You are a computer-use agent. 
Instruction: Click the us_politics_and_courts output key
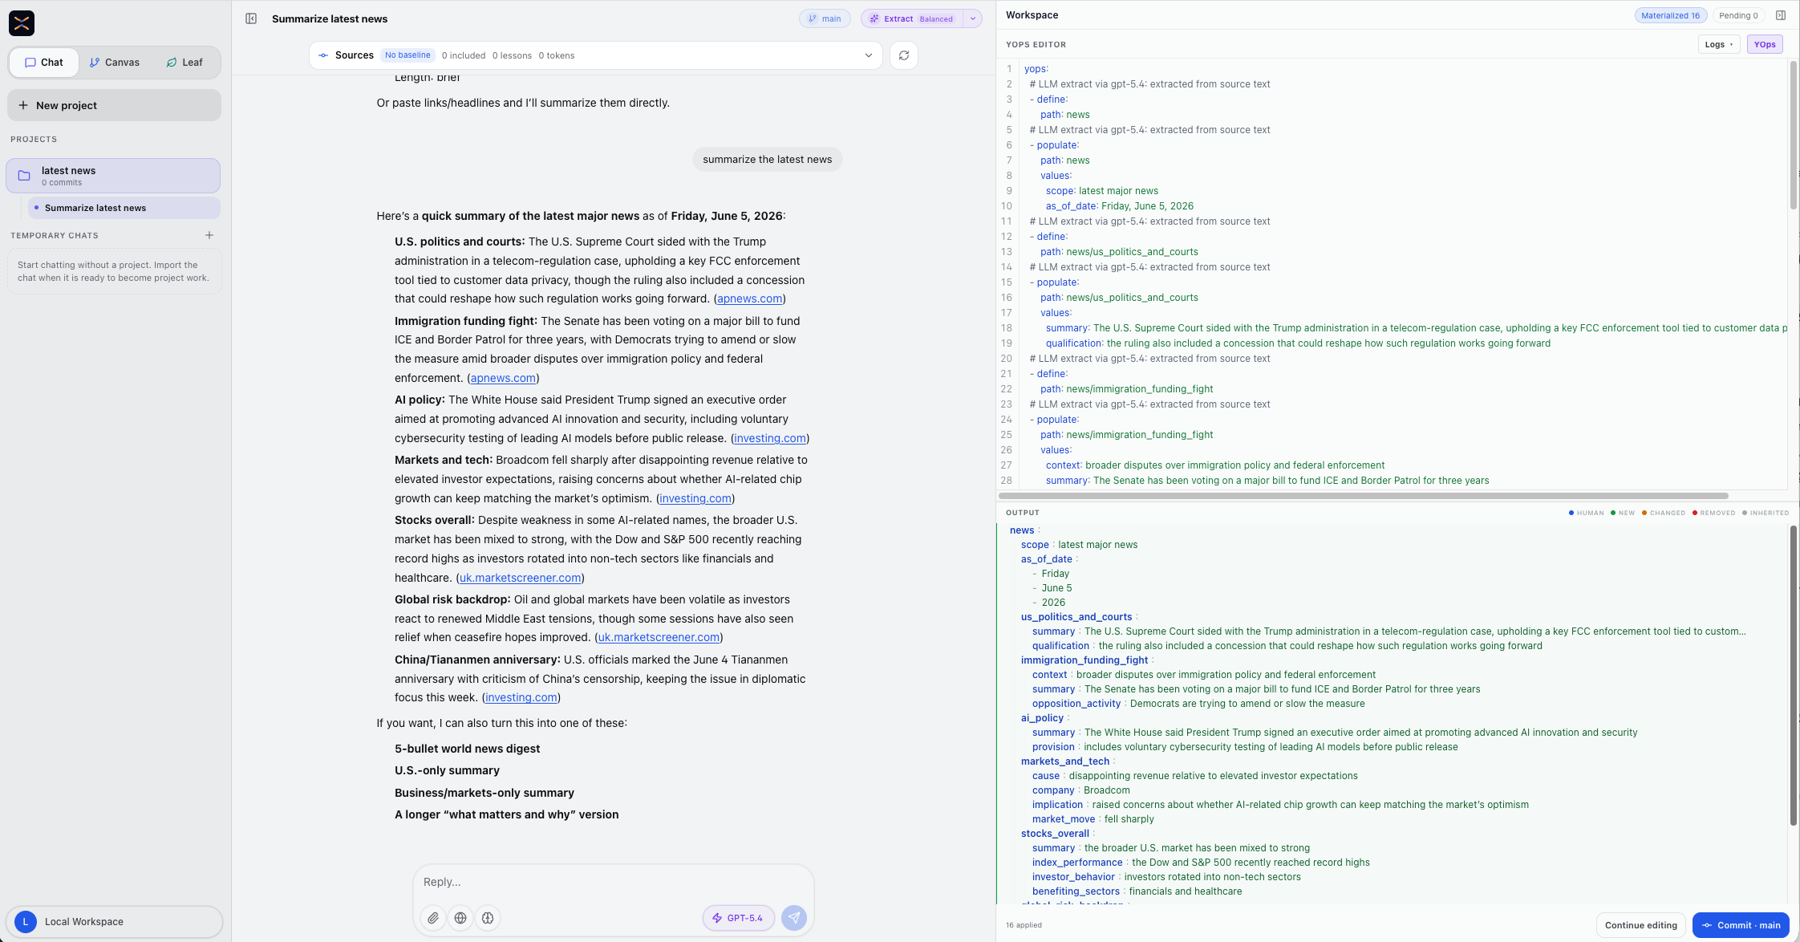1076,617
